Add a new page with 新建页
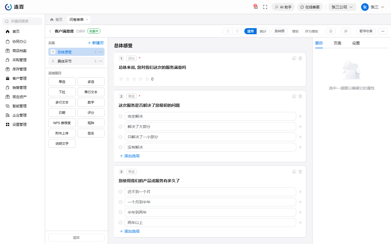The height and width of the screenshot is (244, 391). click(96, 43)
